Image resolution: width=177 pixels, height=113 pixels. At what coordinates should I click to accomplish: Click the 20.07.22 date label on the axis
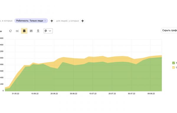tap(112, 94)
